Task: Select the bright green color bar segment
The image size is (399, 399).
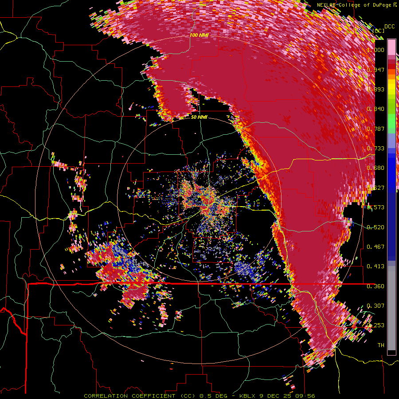Action: coord(391,121)
